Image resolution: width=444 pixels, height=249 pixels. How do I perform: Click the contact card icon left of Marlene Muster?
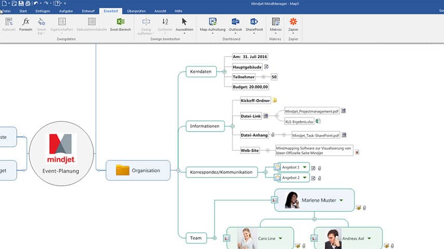pyautogui.click(x=274, y=200)
